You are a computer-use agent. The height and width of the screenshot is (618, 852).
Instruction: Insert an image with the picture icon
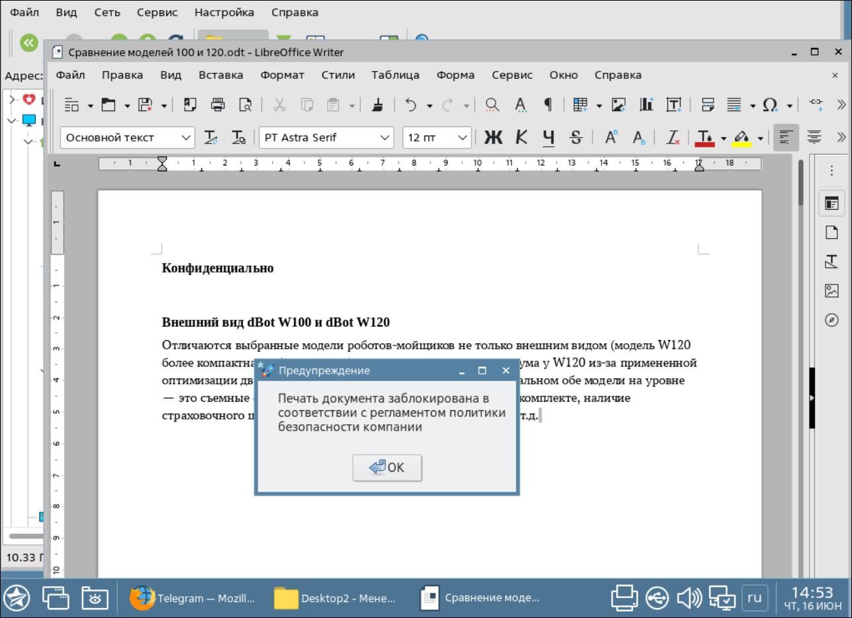click(x=619, y=104)
